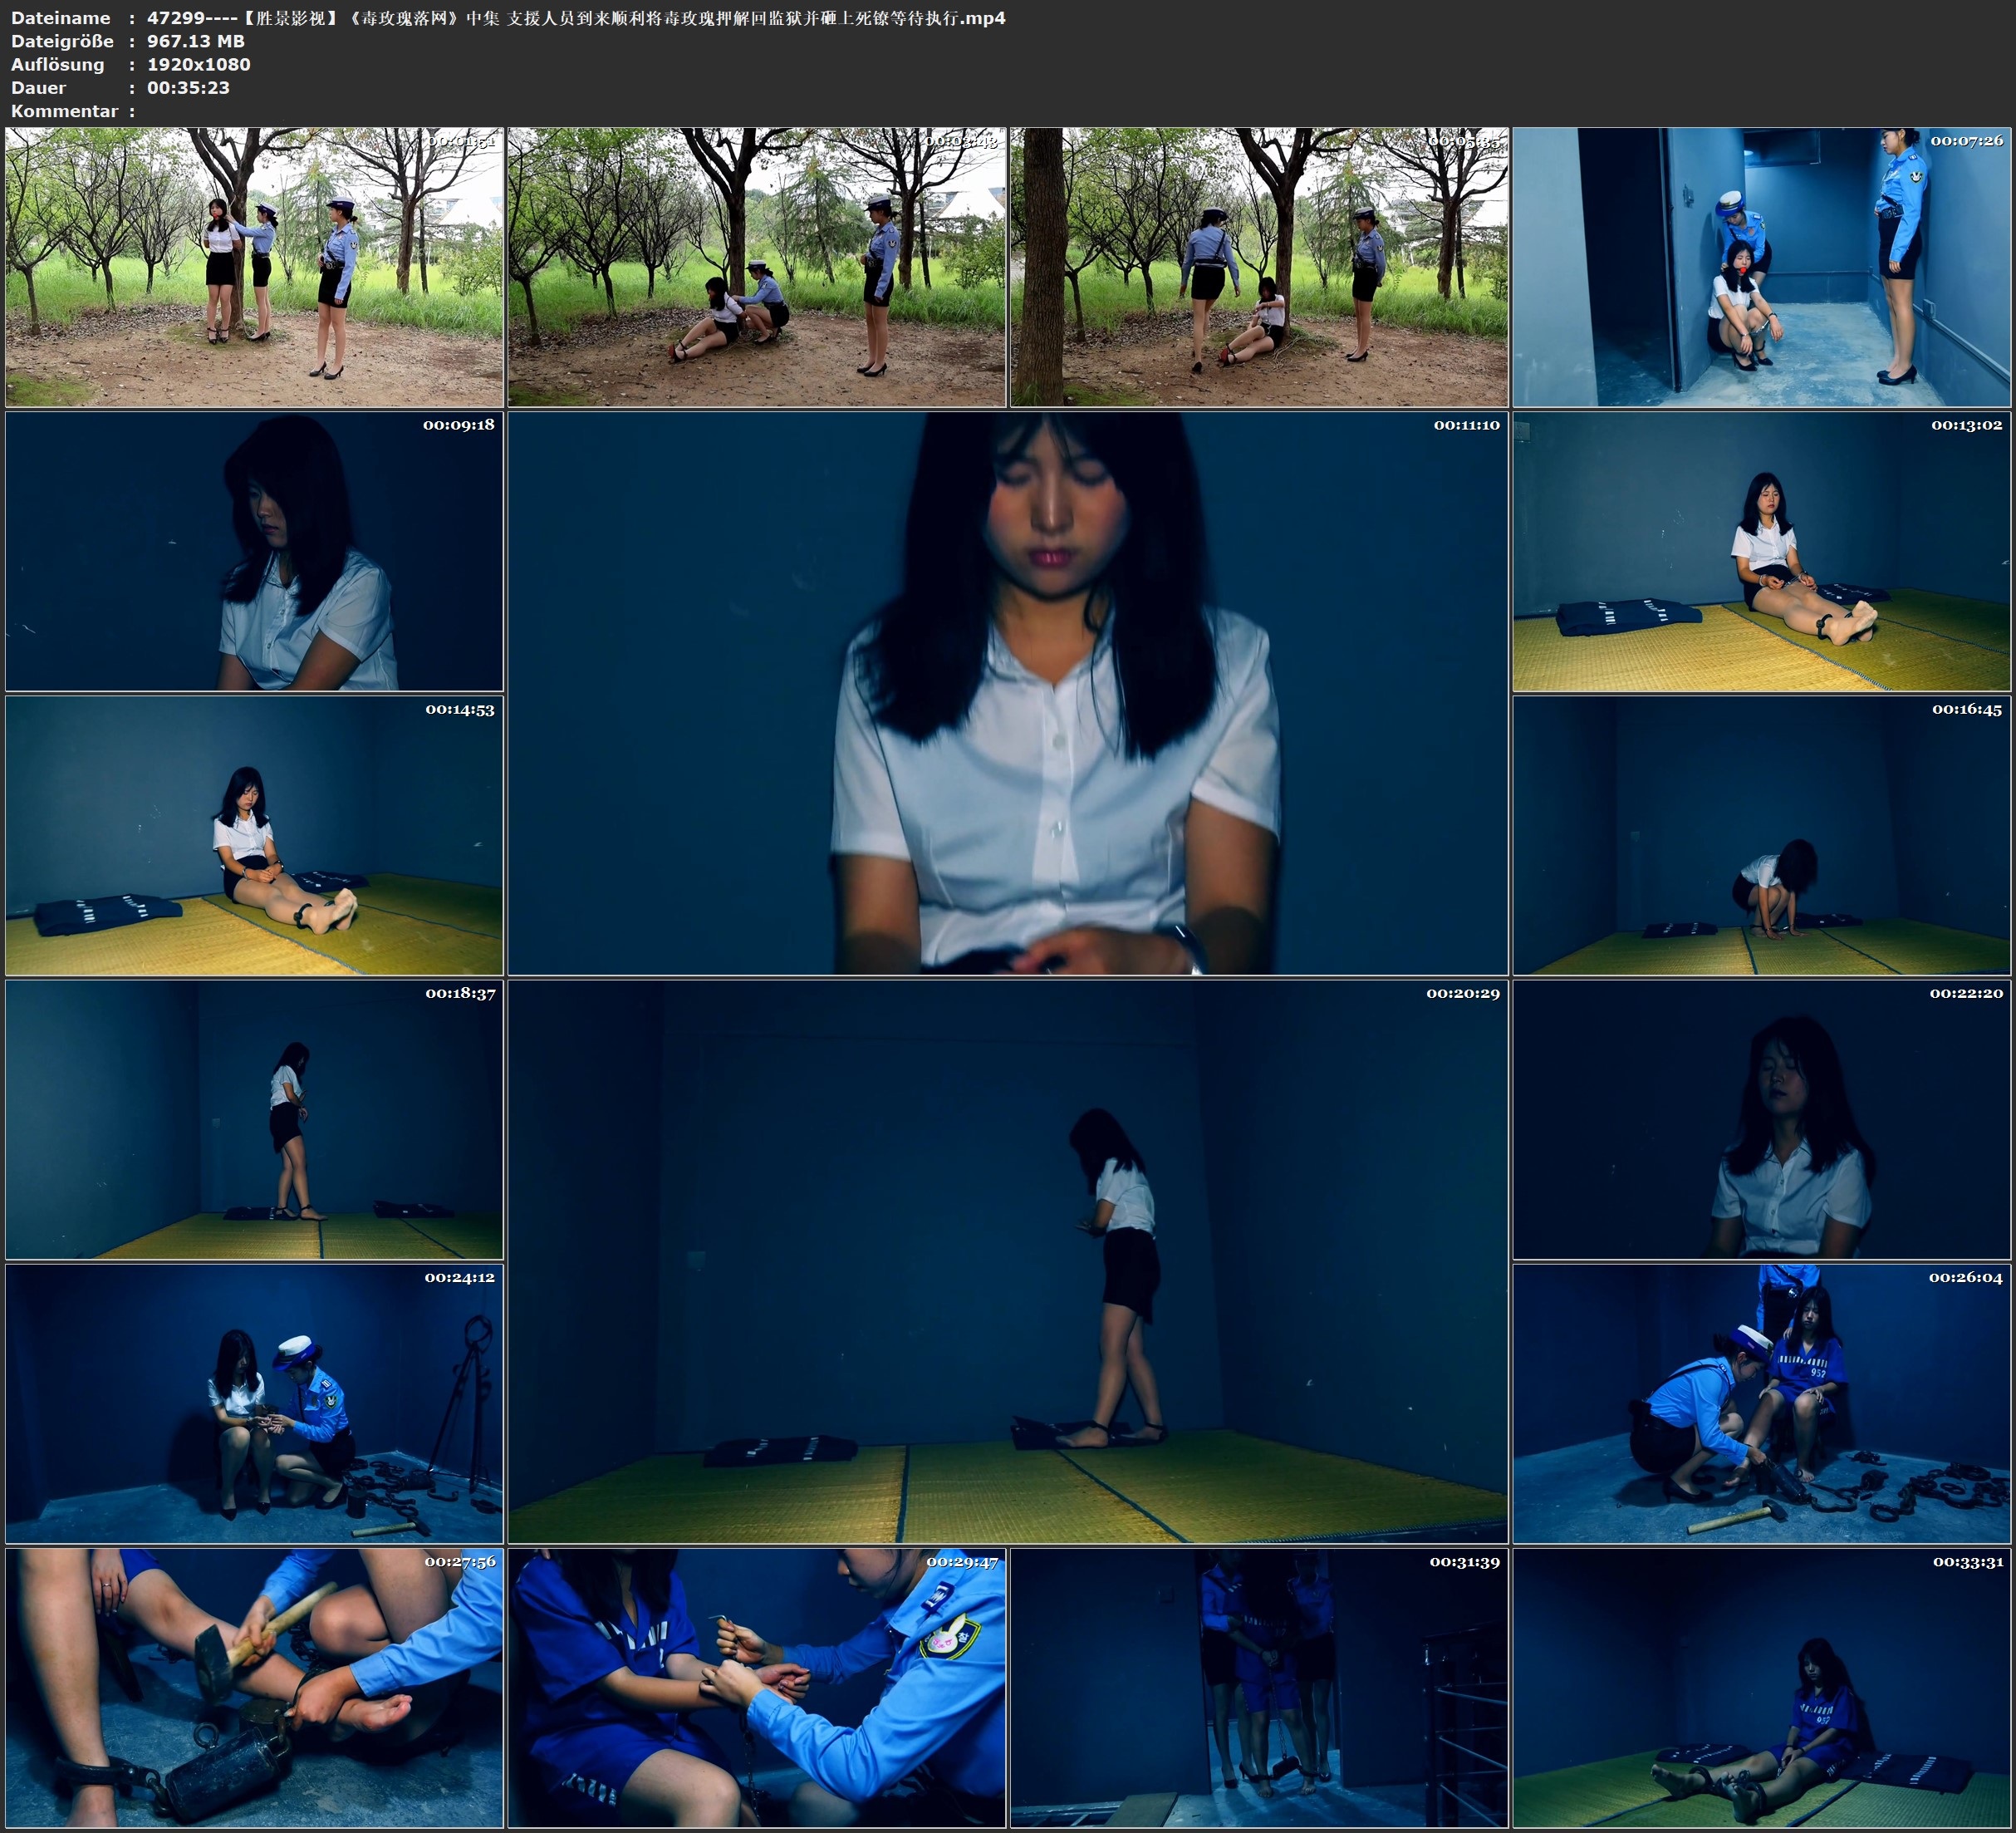Screen dimensions: 2016x1833
Task: Click the thumbnail stamped 00:29:47
Action: pos(757,1688)
